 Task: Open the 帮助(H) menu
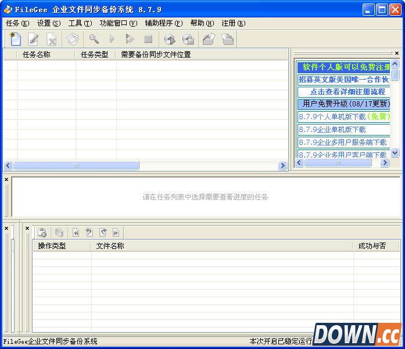[202, 23]
